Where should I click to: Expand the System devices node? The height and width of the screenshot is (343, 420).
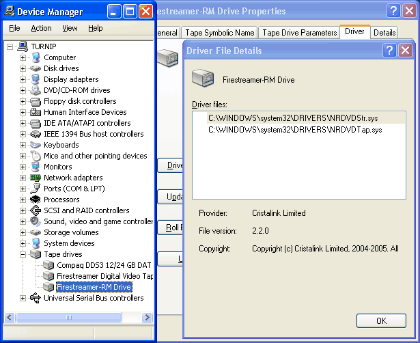23,243
